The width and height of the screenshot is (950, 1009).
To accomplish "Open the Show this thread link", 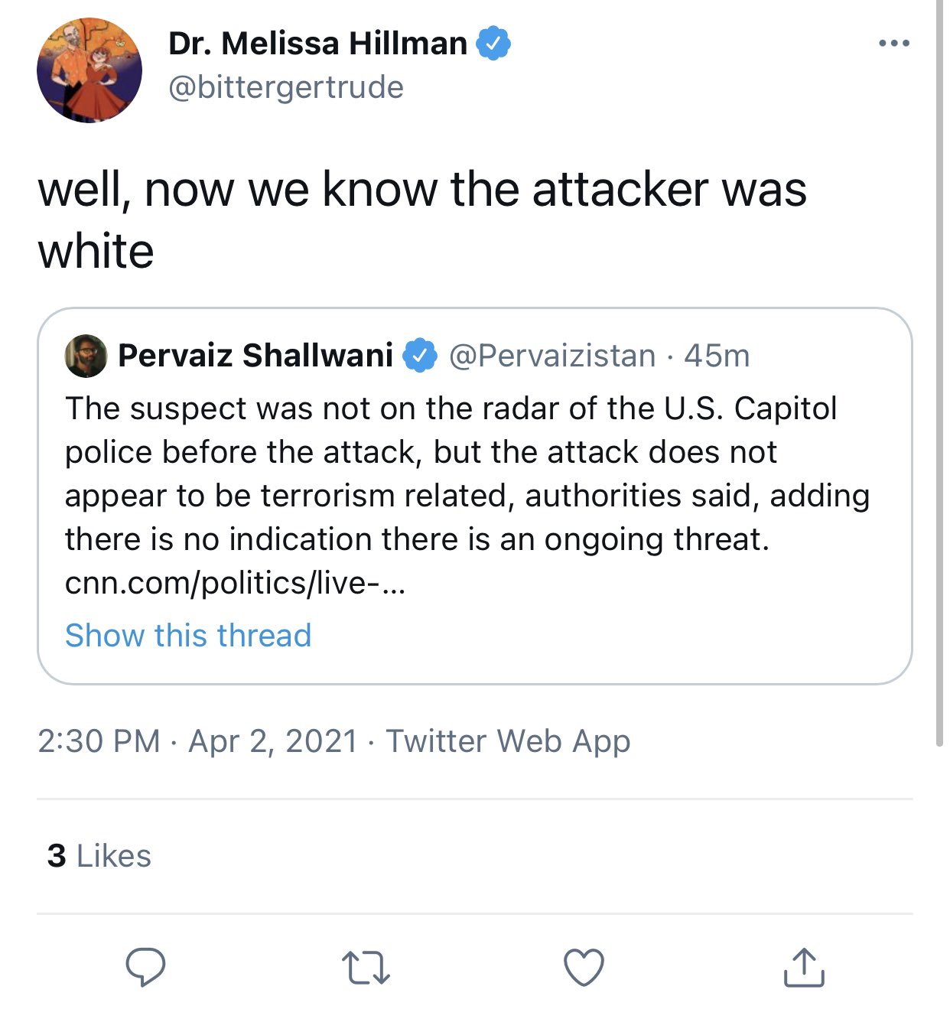I will [188, 636].
